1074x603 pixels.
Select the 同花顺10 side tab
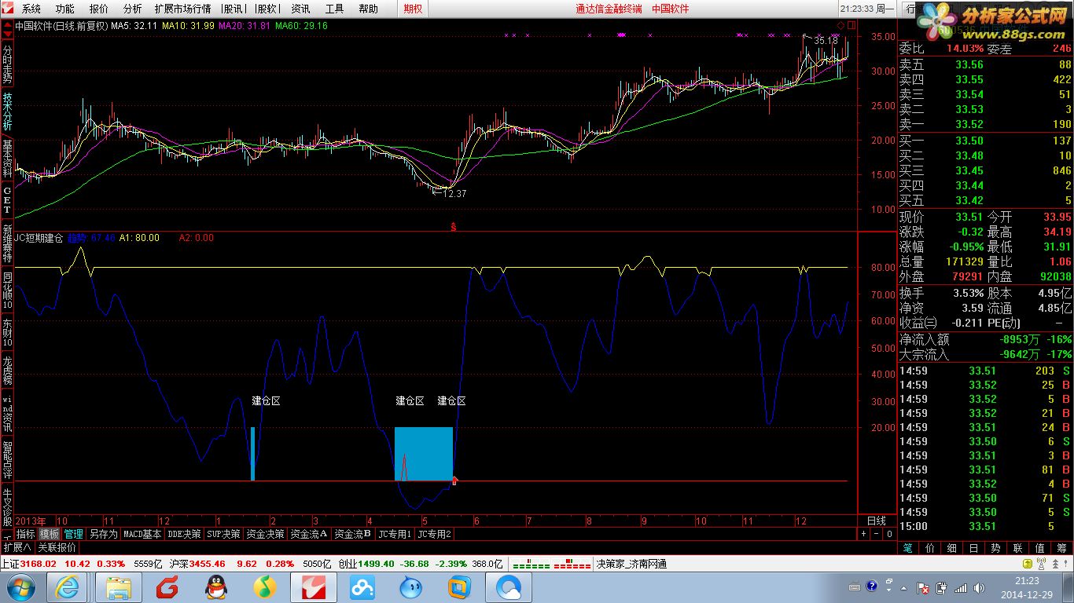click(7, 291)
